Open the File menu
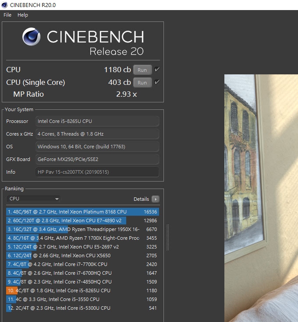 point(7,15)
